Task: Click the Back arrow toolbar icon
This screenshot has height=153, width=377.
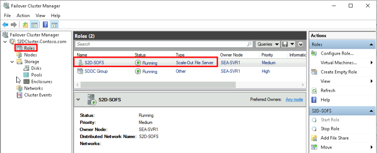Action: (6, 25)
